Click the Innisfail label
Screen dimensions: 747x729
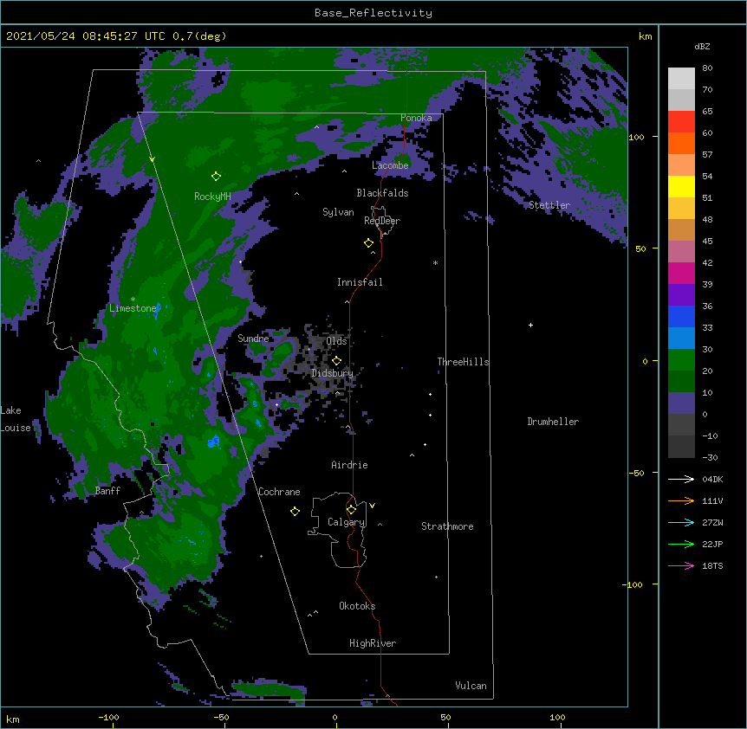click(360, 282)
